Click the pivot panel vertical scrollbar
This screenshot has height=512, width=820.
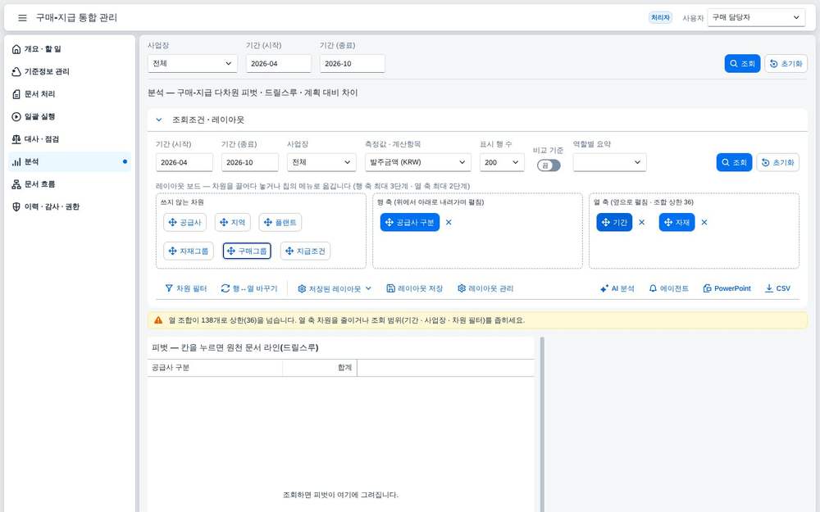542,424
